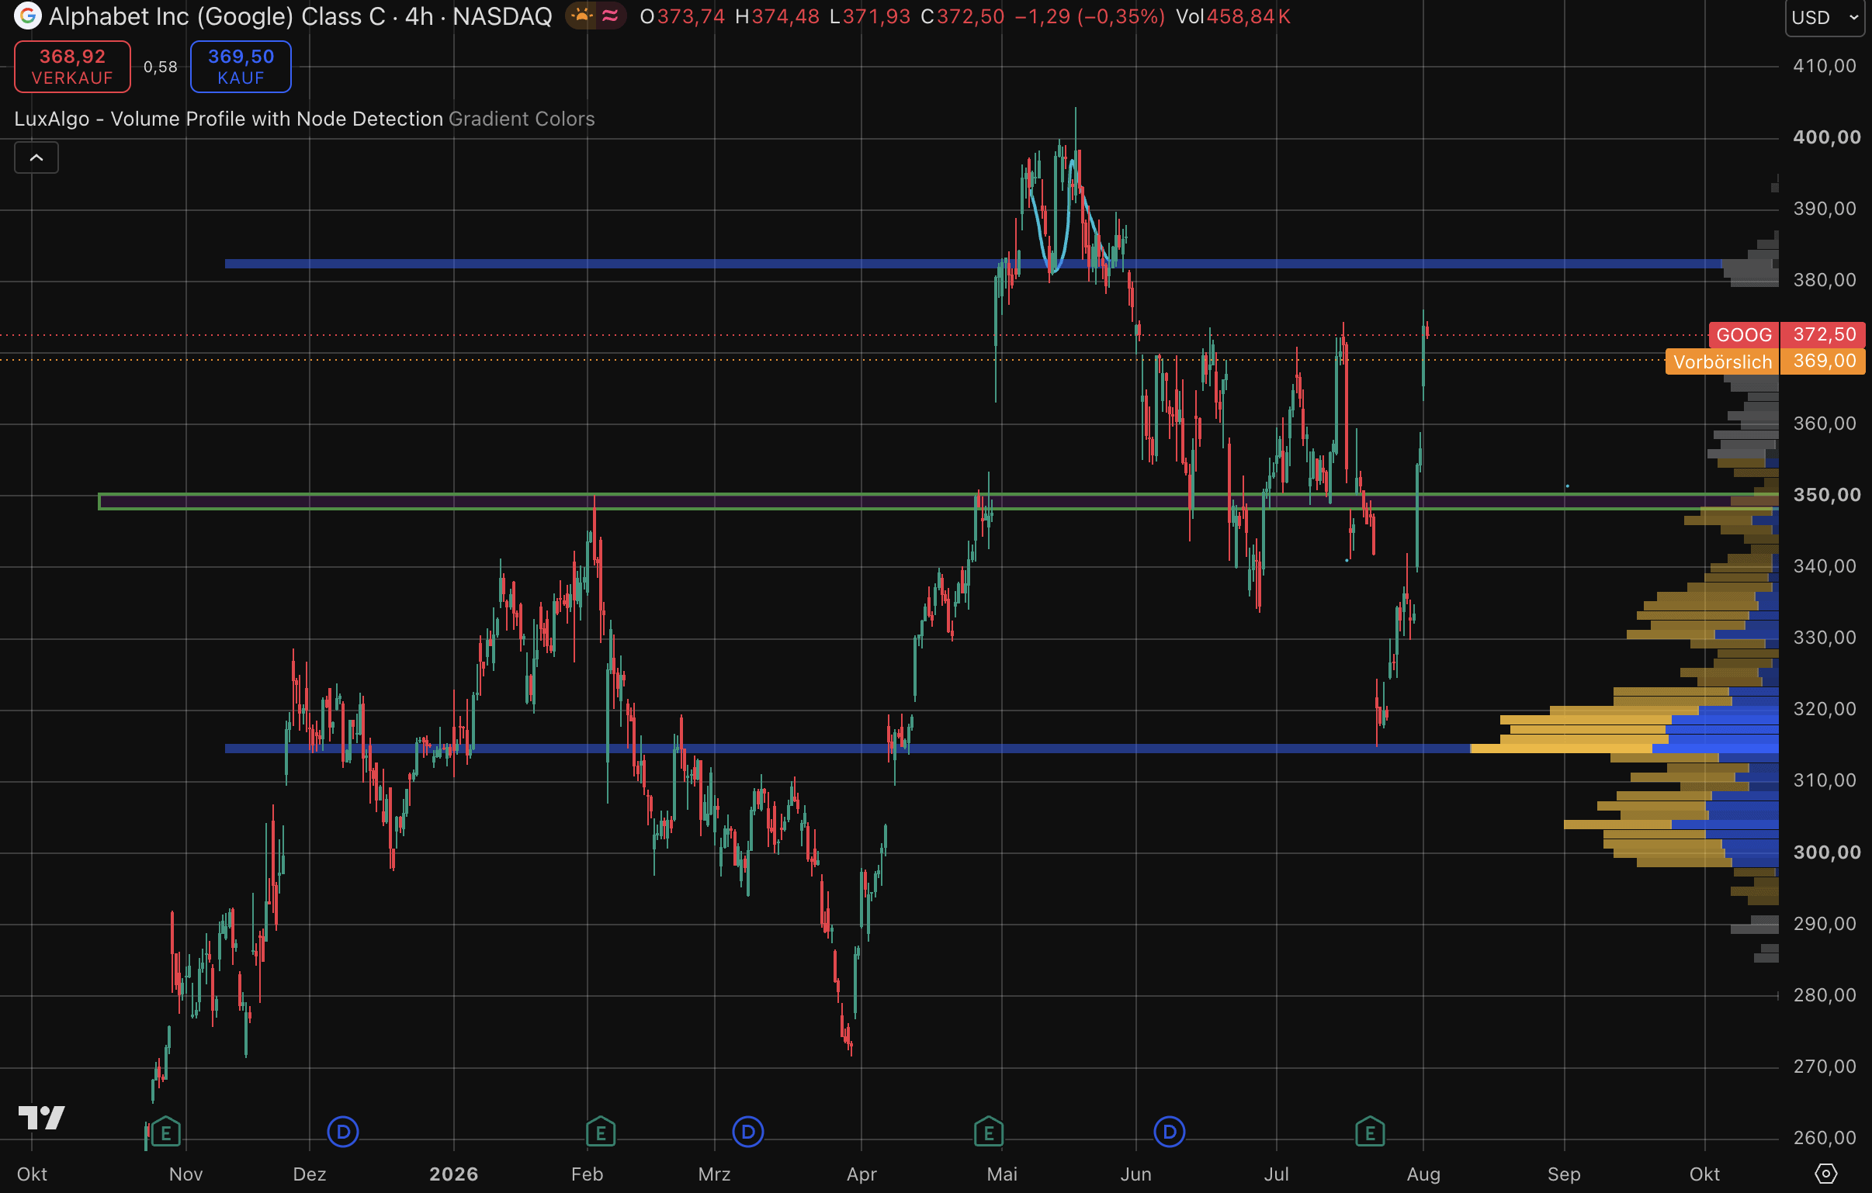Click the pink wavy lines icon in header
This screenshot has width=1872, height=1193.
610,16
